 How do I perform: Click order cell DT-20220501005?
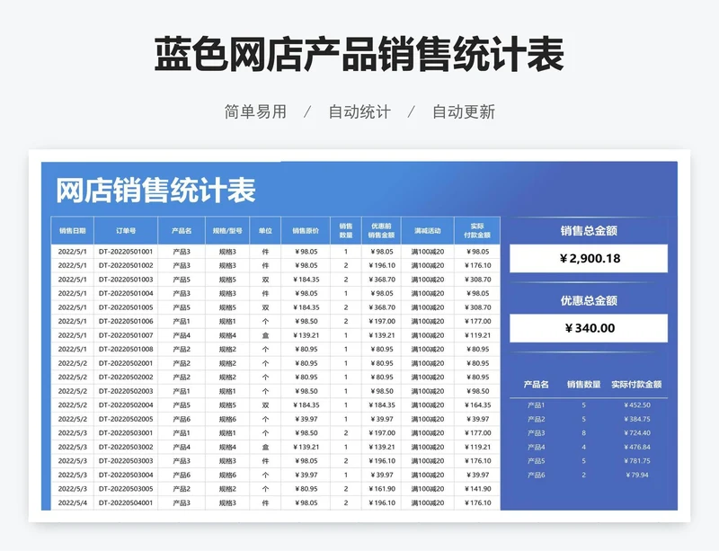click(126, 307)
